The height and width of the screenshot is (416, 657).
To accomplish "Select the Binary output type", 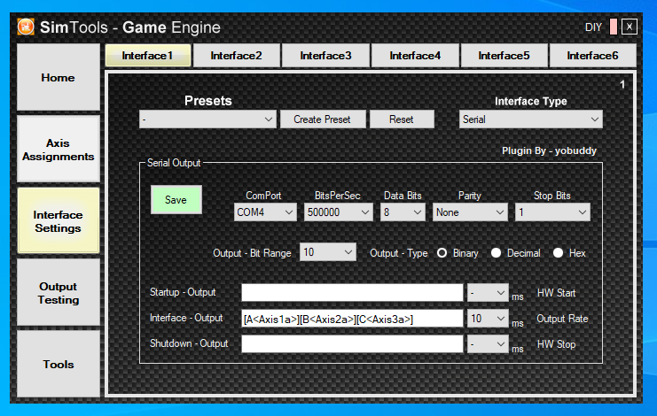I will tap(442, 253).
